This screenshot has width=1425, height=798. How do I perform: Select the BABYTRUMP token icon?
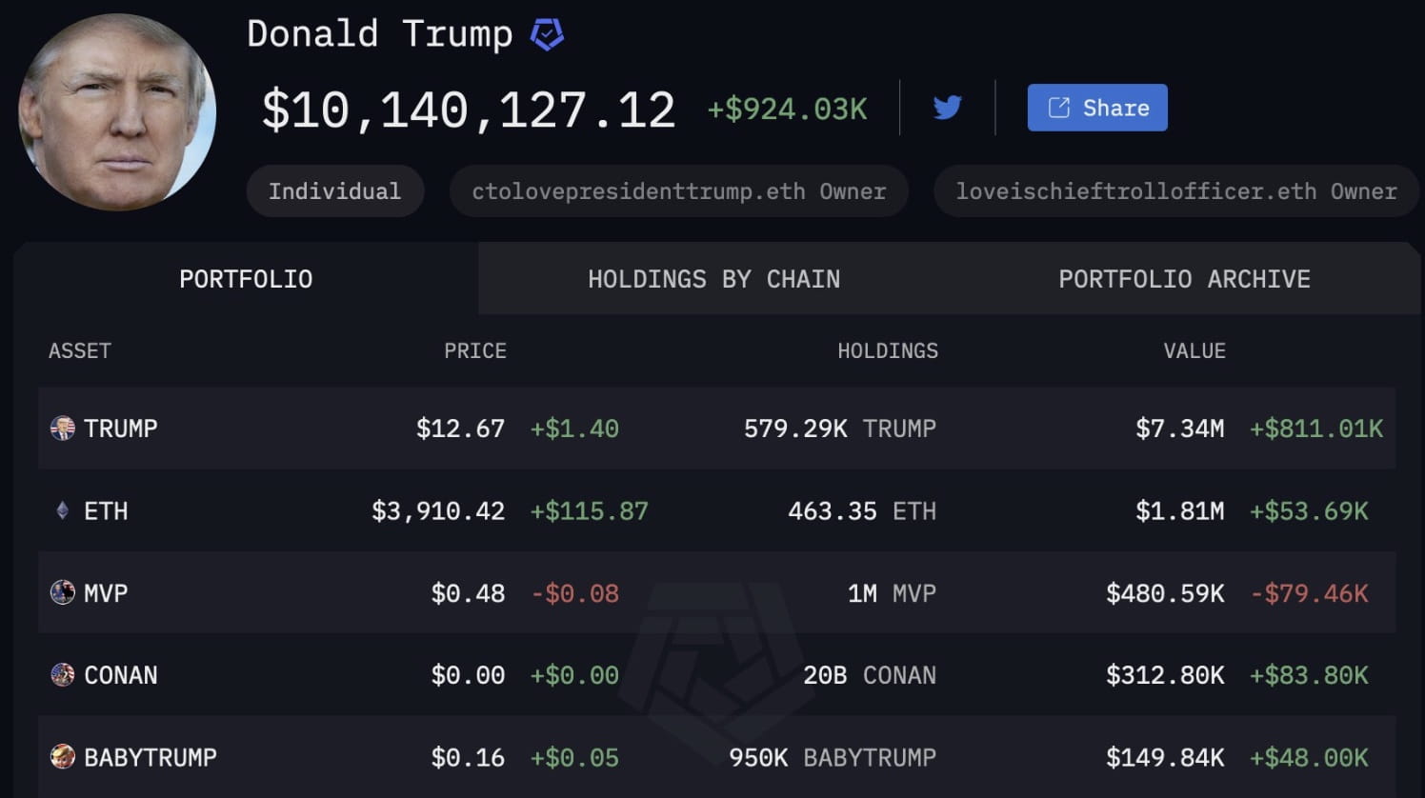click(x=63, y=757)
